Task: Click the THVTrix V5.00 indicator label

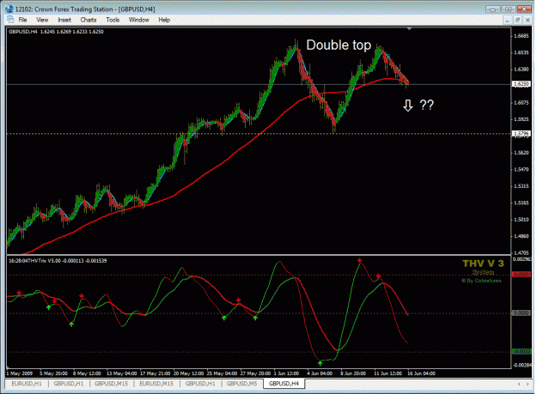Action: 58,261
